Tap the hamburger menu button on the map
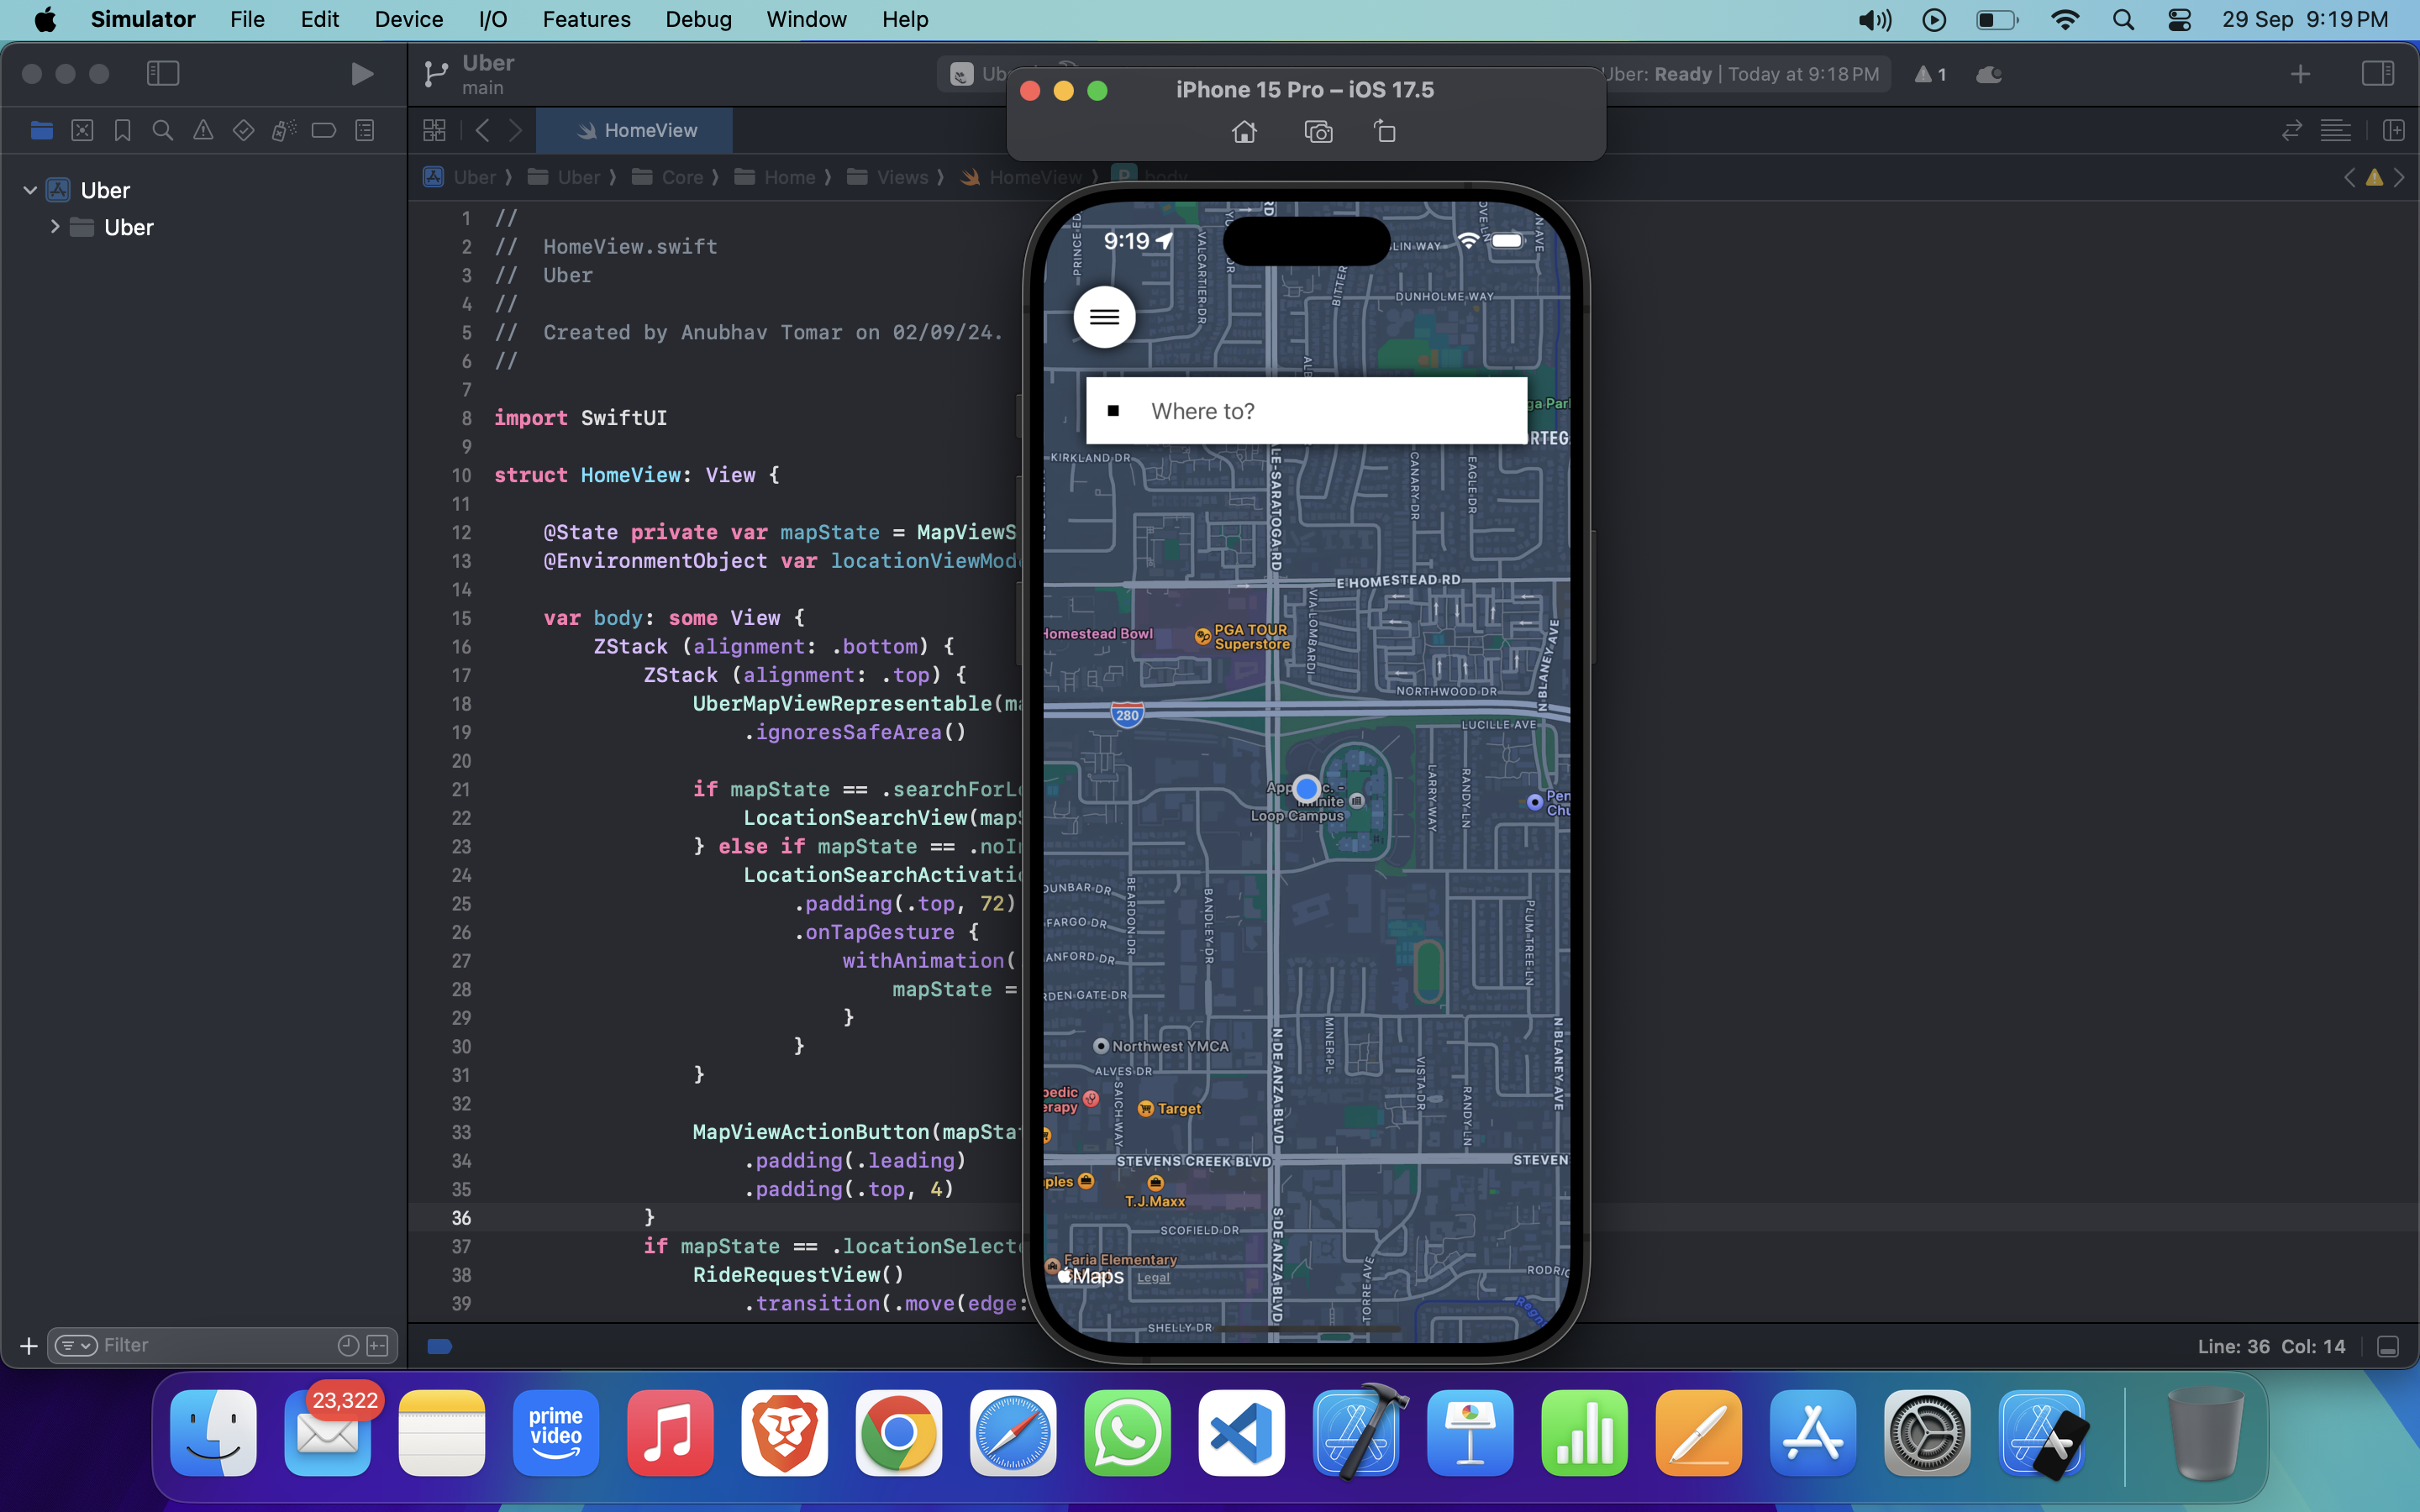 pyautogui.click(x=1104, y=317)
